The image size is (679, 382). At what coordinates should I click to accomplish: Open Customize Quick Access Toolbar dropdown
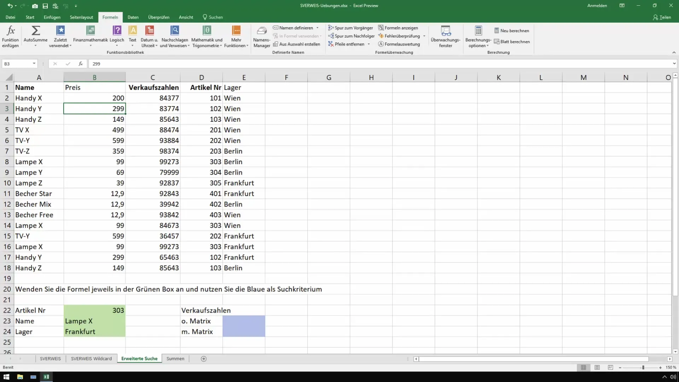point(76,6)
